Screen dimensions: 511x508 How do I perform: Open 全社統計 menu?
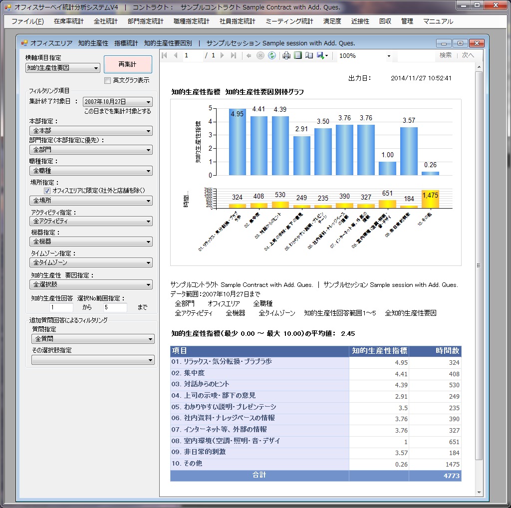(106, 21)
